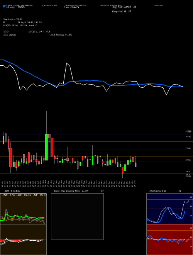Screen dimensions: 193x255
Task: Click the 141.52 price axis label
Action: point(188,137)
